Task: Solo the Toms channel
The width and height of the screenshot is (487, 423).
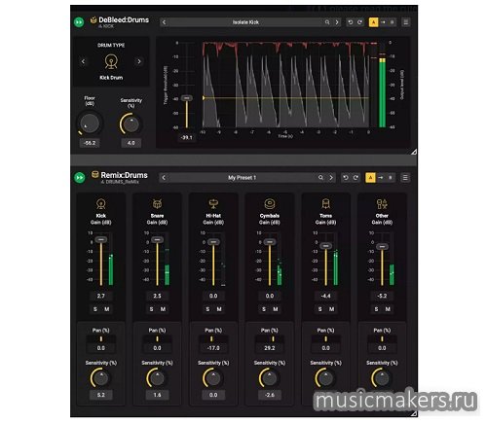Action: [319, 309]
